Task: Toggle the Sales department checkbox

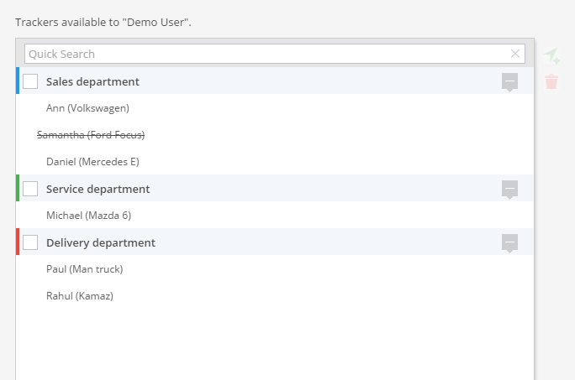Action: (x=30, y=81)
